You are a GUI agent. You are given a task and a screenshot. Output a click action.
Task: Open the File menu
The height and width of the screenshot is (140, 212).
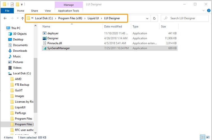pyautogui.click(x=7, y=11)
